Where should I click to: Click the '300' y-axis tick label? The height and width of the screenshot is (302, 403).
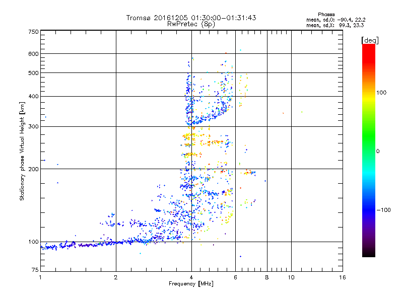point(33,127)
